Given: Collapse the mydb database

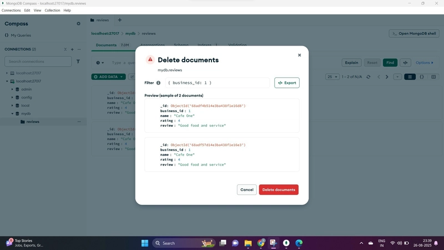Looking at the screenshot, I should (12, 113).
